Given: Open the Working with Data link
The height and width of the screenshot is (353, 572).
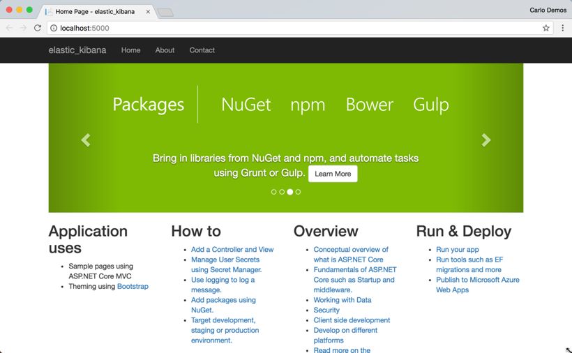Looking at the screenshot, I should [343, 300].
